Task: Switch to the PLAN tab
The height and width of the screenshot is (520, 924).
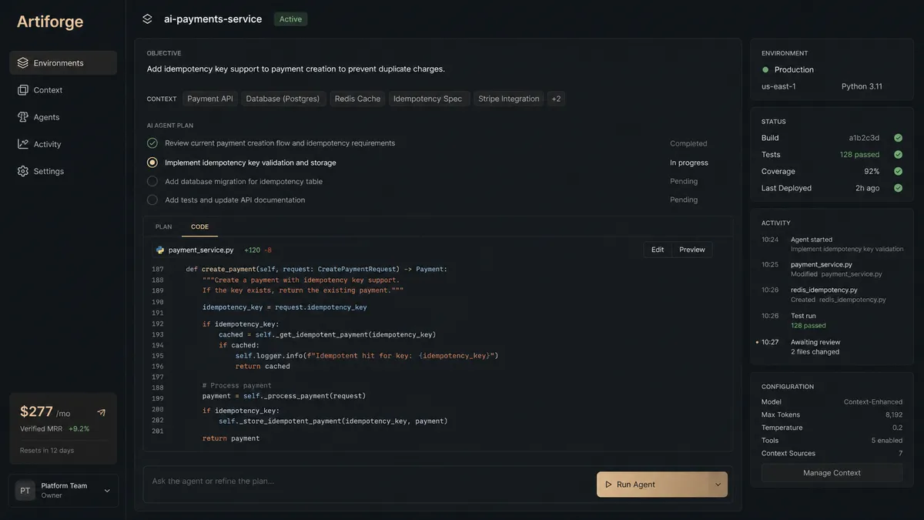Action: [164, 226]
